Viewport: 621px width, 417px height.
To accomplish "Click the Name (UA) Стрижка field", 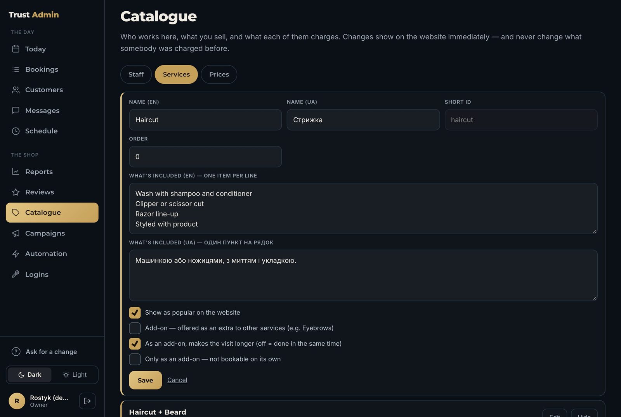I will point(363,120).
